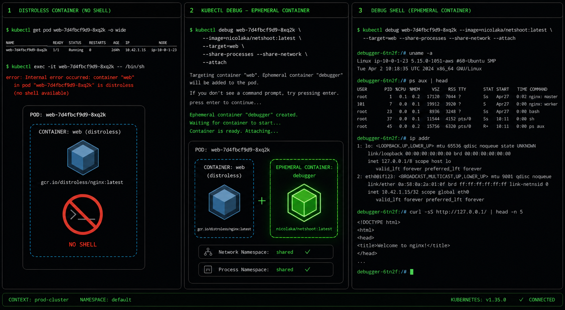Viewport: 565px width, 310px height.
Task: Click the Network Namespace icon
Action: pos(208,252)
